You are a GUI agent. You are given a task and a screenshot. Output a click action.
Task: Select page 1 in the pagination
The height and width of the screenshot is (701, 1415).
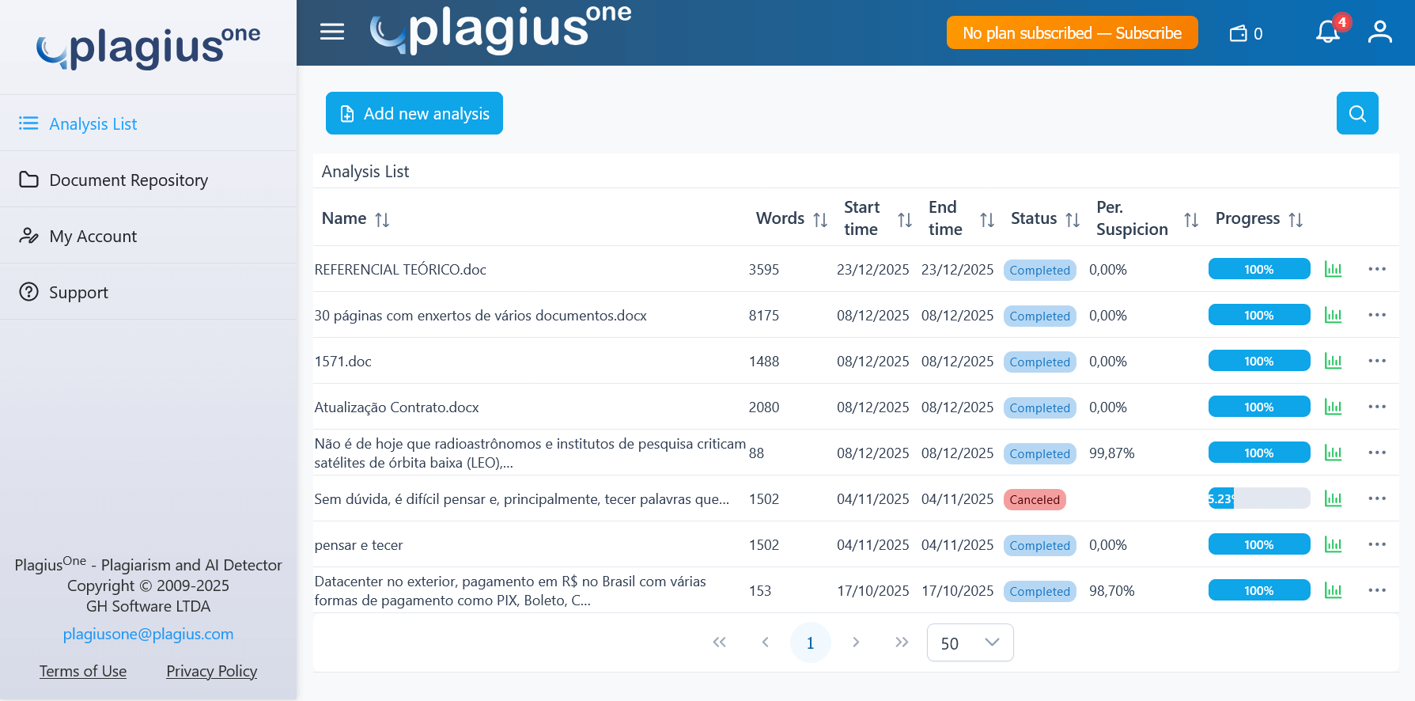coord(810,642)
